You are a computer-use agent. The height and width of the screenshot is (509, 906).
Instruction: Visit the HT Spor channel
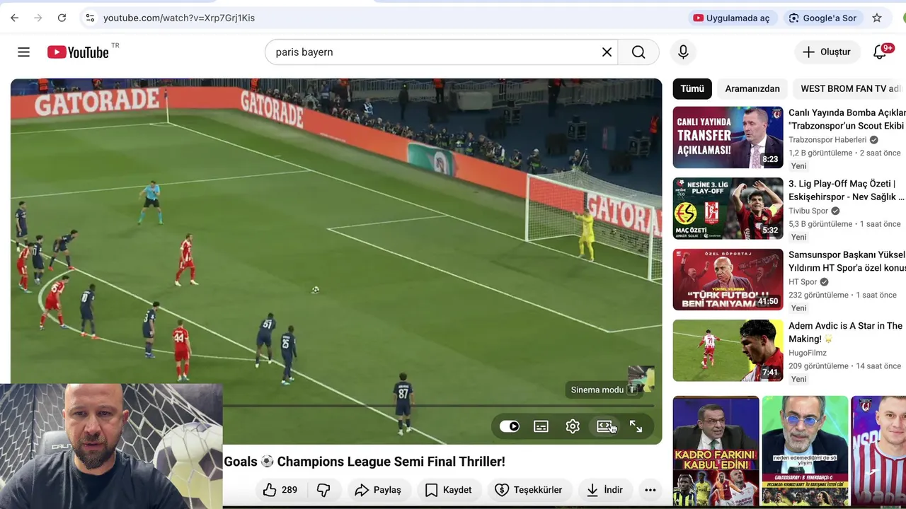click(803, 281)
